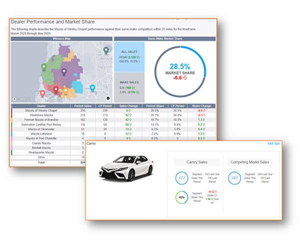The height and width of the screenshot is (250, 300).
Task: Select the green pin on the map
Action: (44, 67)
